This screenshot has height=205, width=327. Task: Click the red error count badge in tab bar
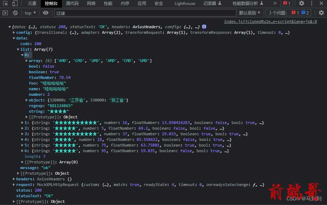point(287,3)
